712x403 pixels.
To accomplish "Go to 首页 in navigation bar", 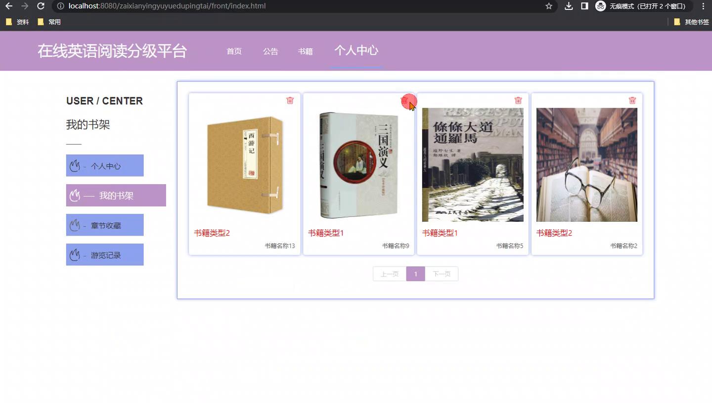I will click(x=234, y=51).
